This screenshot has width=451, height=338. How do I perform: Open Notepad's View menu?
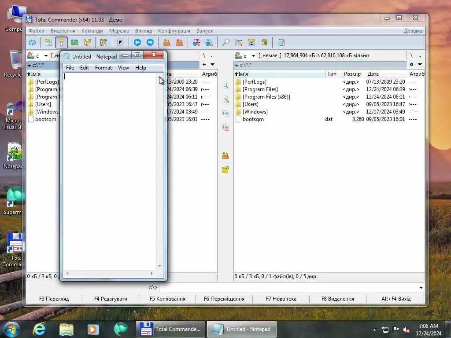click(123, 67)
